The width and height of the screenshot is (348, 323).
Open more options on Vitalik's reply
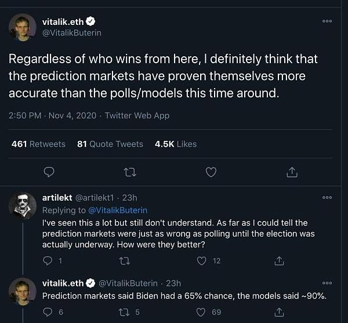(x=327, y=282)
